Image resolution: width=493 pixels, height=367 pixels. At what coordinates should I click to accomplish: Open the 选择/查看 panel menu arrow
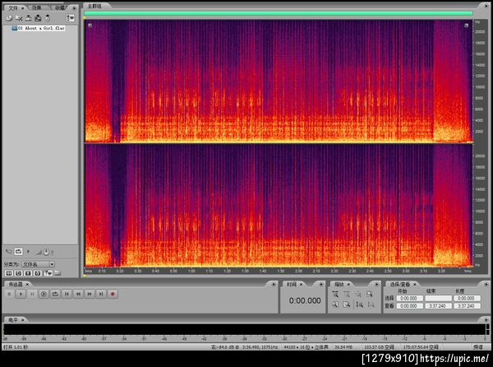(x=486, y=284)
